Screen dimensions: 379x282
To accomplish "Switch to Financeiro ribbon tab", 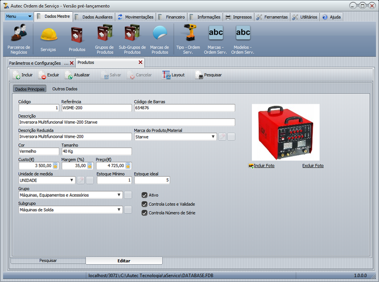I will [172, 17].
